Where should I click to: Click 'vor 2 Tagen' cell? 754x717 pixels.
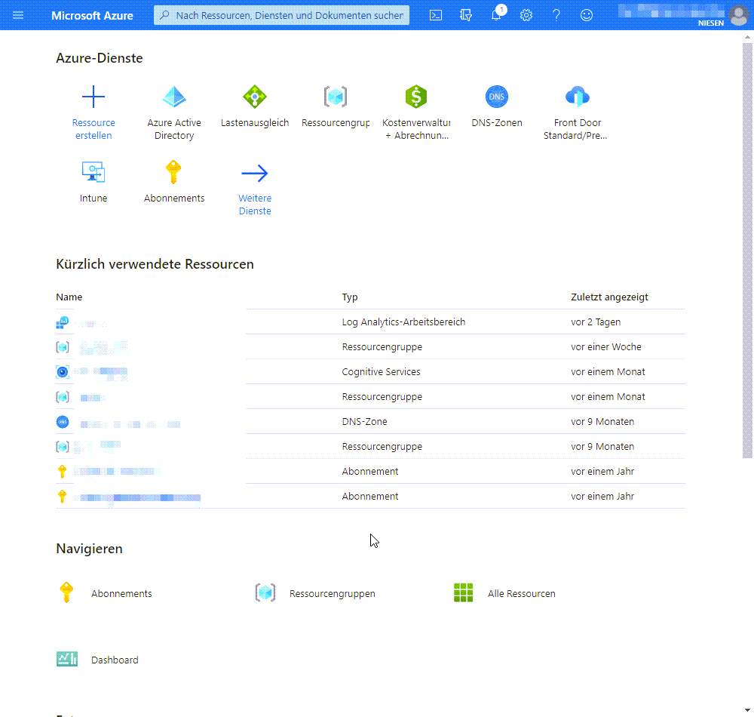(596, 322)
